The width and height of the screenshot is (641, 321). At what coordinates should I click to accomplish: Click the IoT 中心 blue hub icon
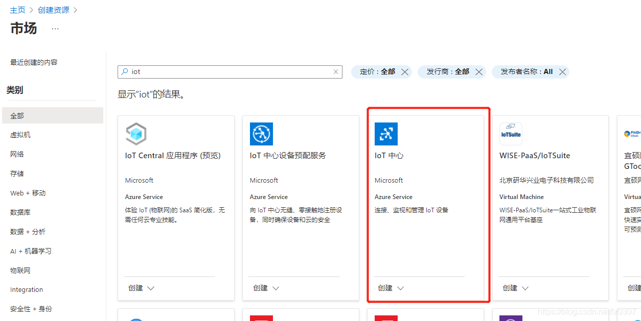coord(386,134)
